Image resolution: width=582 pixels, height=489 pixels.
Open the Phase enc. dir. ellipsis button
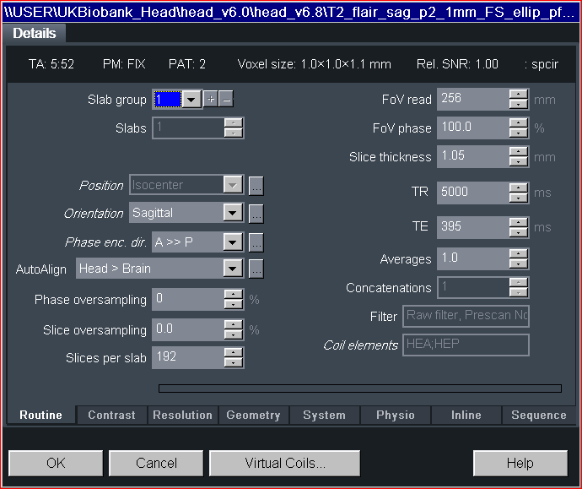(x=256, y=242)
